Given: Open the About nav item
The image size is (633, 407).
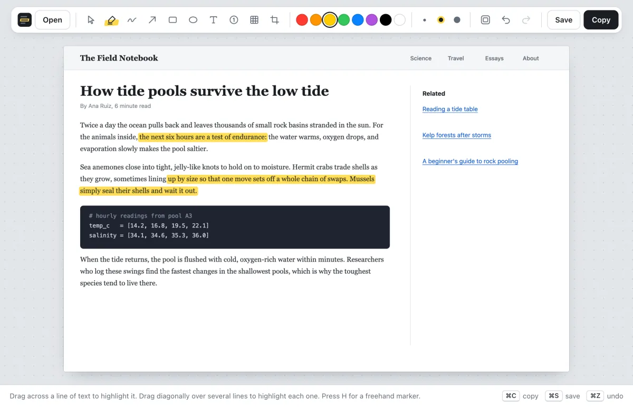Looking at the screenshot, I should [x=531, y=58].
